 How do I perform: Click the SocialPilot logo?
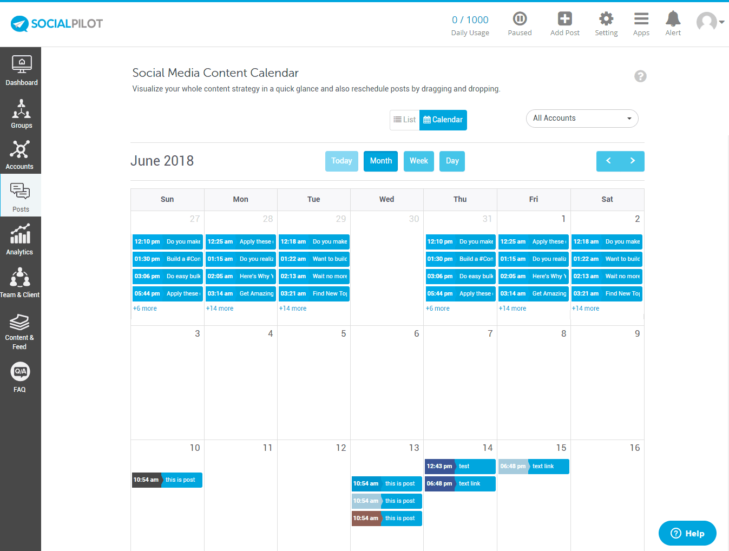[x=57, y=23]
